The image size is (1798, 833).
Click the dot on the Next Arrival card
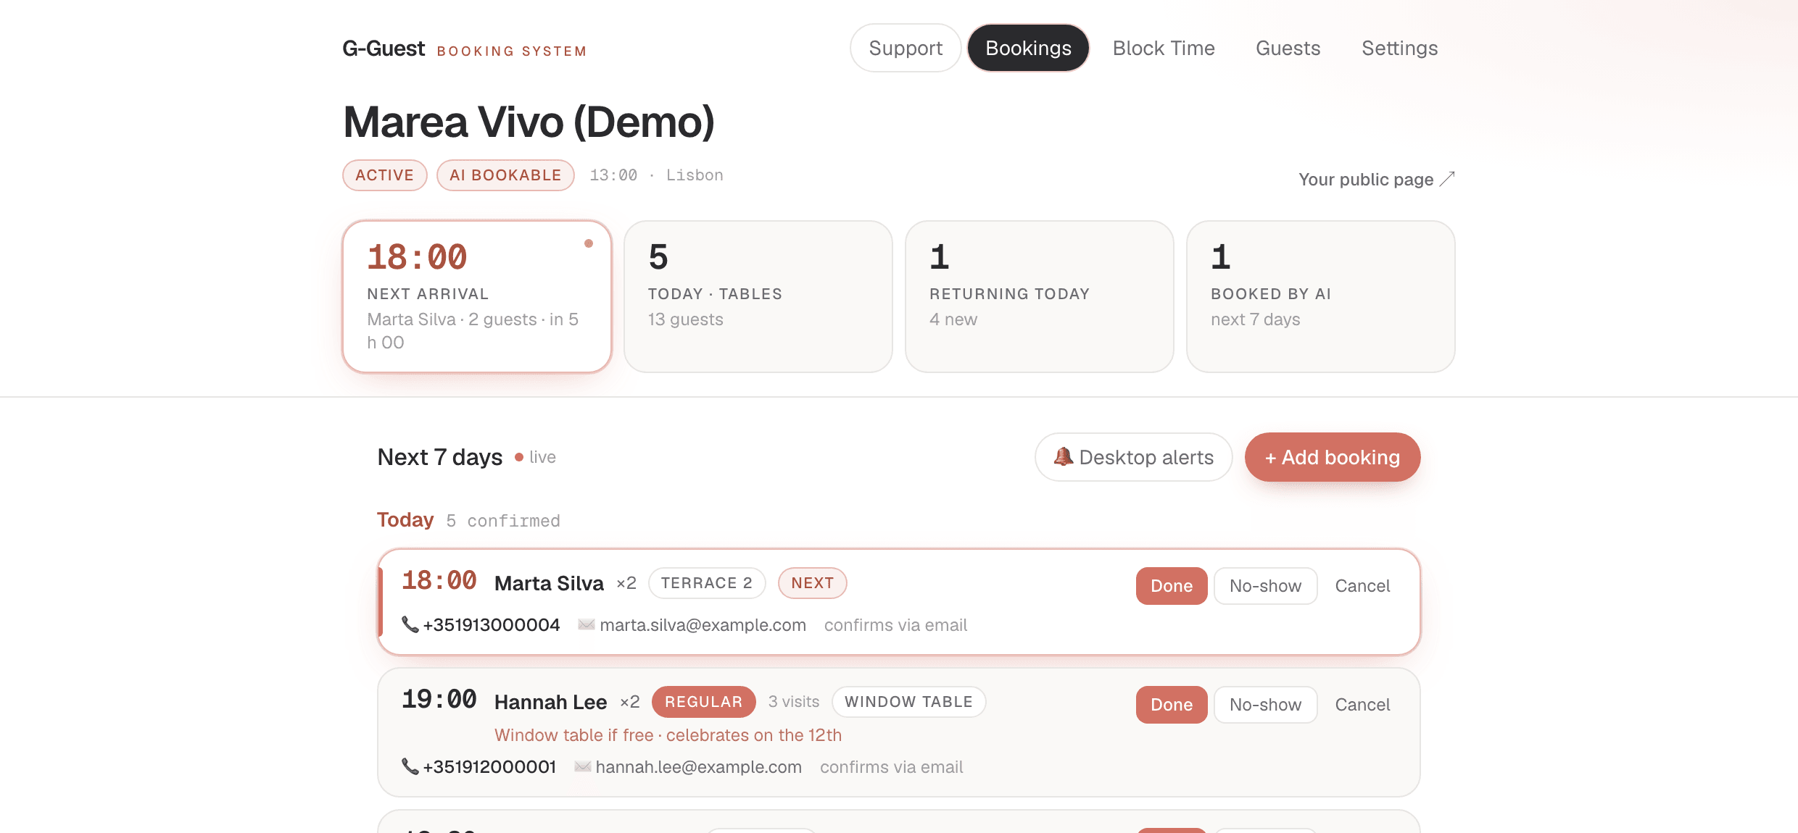click(x=589, y=243)
